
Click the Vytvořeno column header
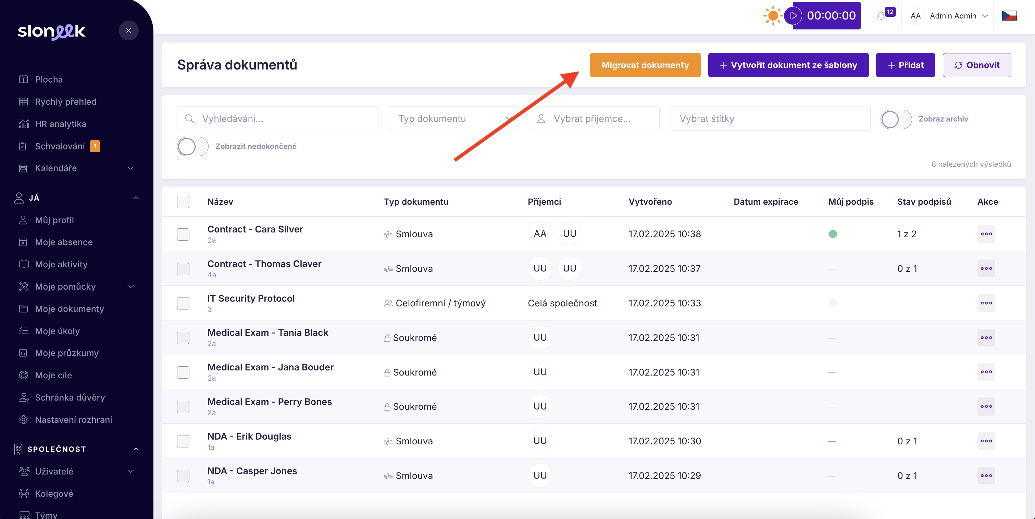click(650, 202)
